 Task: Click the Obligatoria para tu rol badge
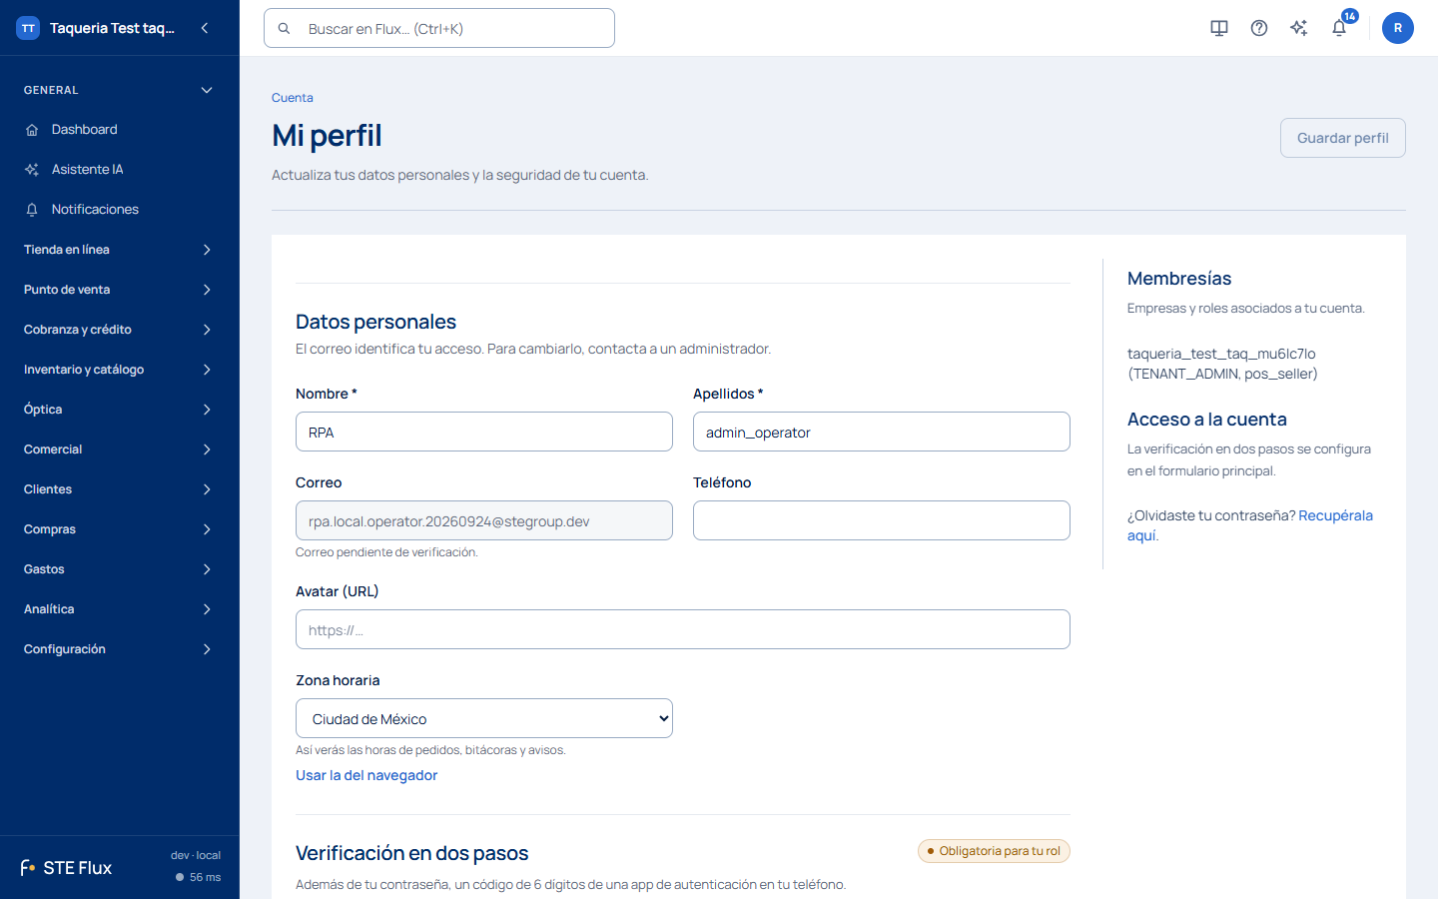[x=994, y=851]
